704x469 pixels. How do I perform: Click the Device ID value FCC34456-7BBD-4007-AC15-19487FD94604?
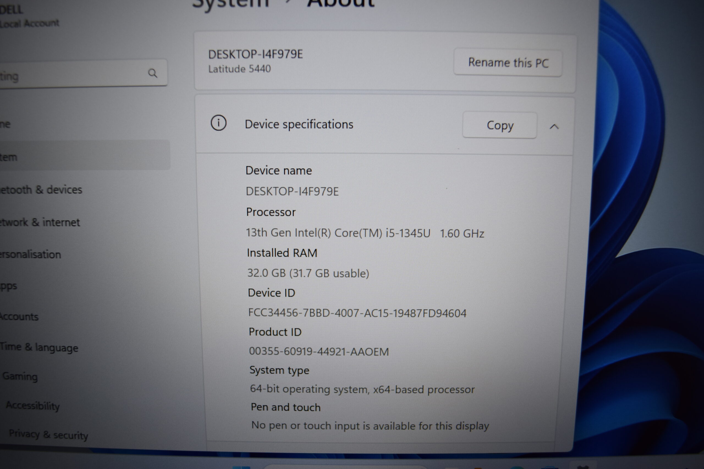tap(357, 313)
